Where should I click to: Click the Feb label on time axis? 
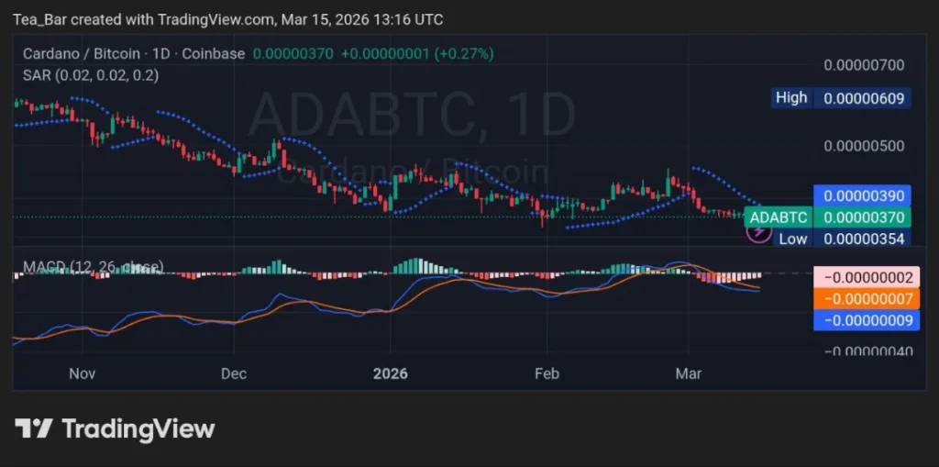(x=547, y=373)
